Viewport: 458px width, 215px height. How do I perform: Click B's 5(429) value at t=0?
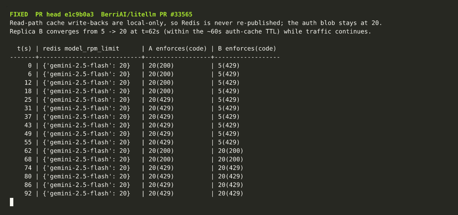tap(229, 65)
